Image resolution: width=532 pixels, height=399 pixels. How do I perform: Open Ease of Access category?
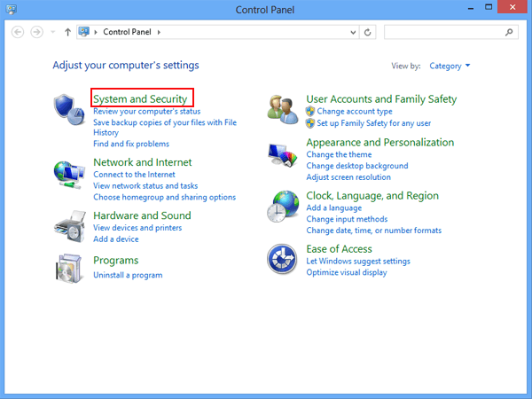[339, 249]
